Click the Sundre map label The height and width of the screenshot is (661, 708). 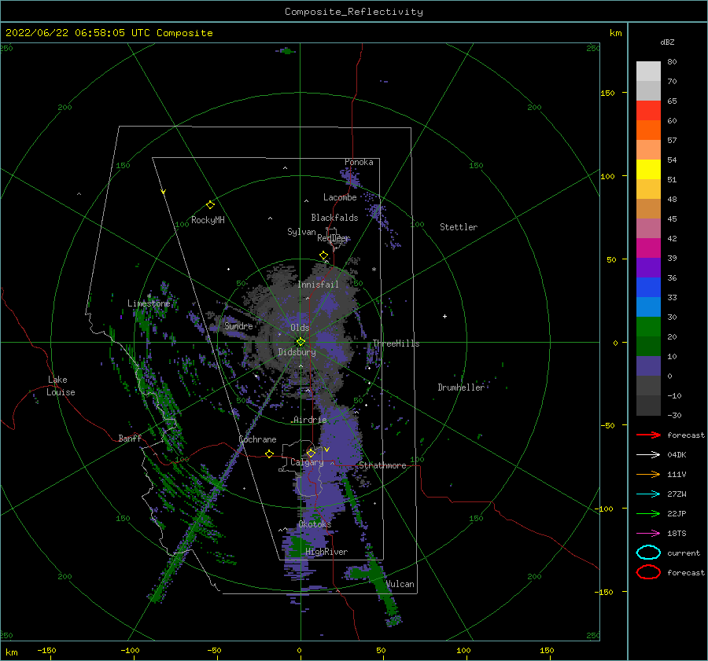tap(238, 325)
